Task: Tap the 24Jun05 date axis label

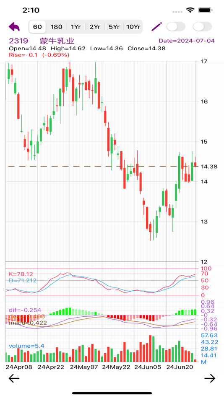Action: [x=148, y=367]
